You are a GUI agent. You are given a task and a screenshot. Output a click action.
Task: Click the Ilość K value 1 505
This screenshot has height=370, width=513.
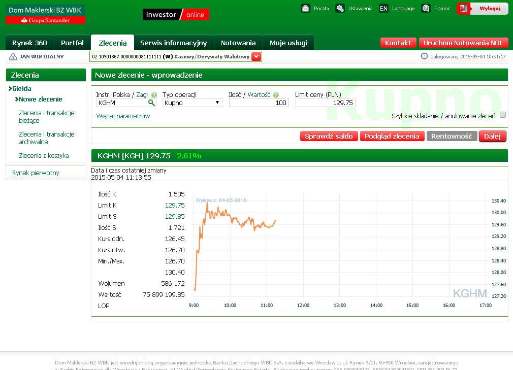(177, 194)
